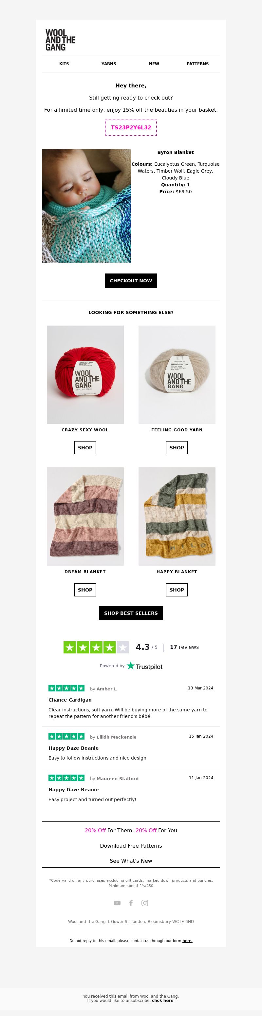The width and height of the screenshot is (262, 1016).
Task: Shop the Crazy Sexy Wool product
Action: click(85, 448)
